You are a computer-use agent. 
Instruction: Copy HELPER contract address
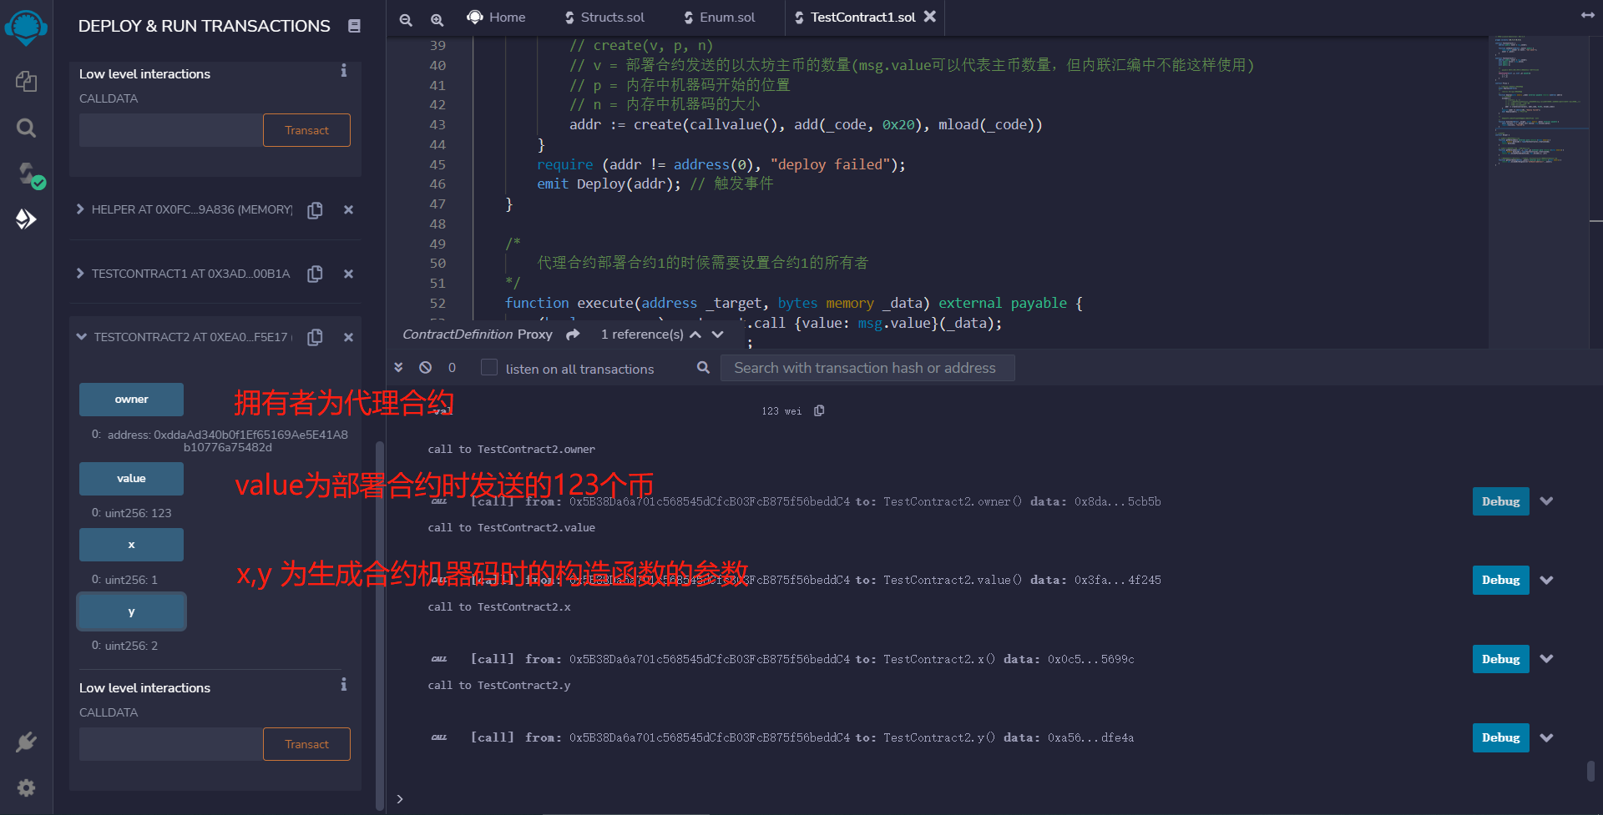click(315, 209)
